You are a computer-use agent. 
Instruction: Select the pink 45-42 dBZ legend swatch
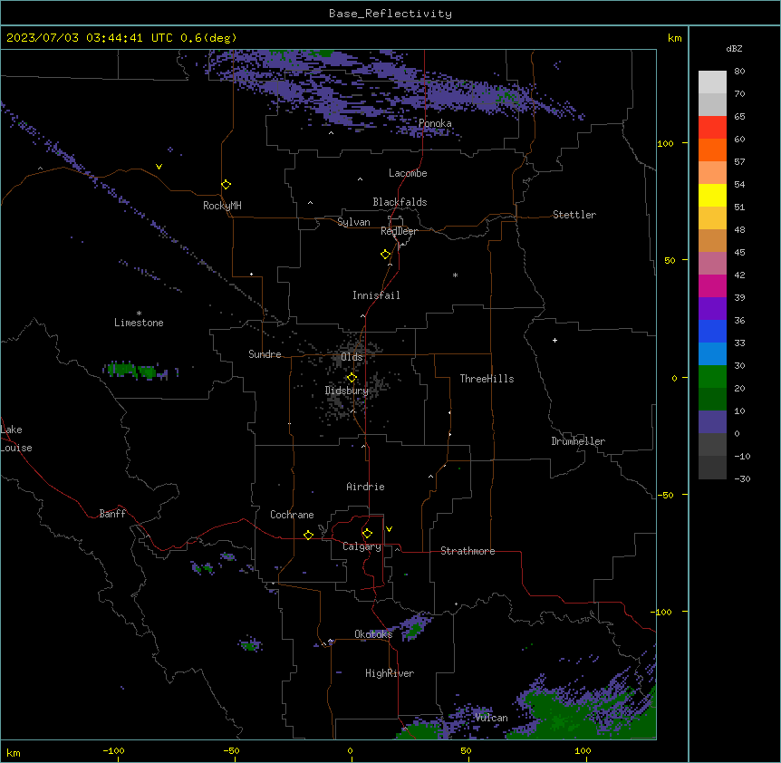pos(712,264)
